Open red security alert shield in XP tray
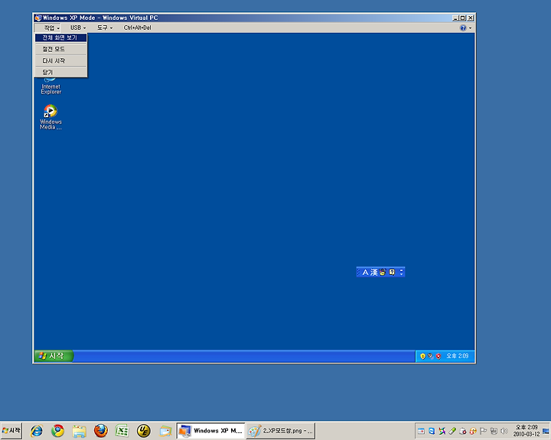The width and height of the screenshot is (551, 440). pos(439,357)
